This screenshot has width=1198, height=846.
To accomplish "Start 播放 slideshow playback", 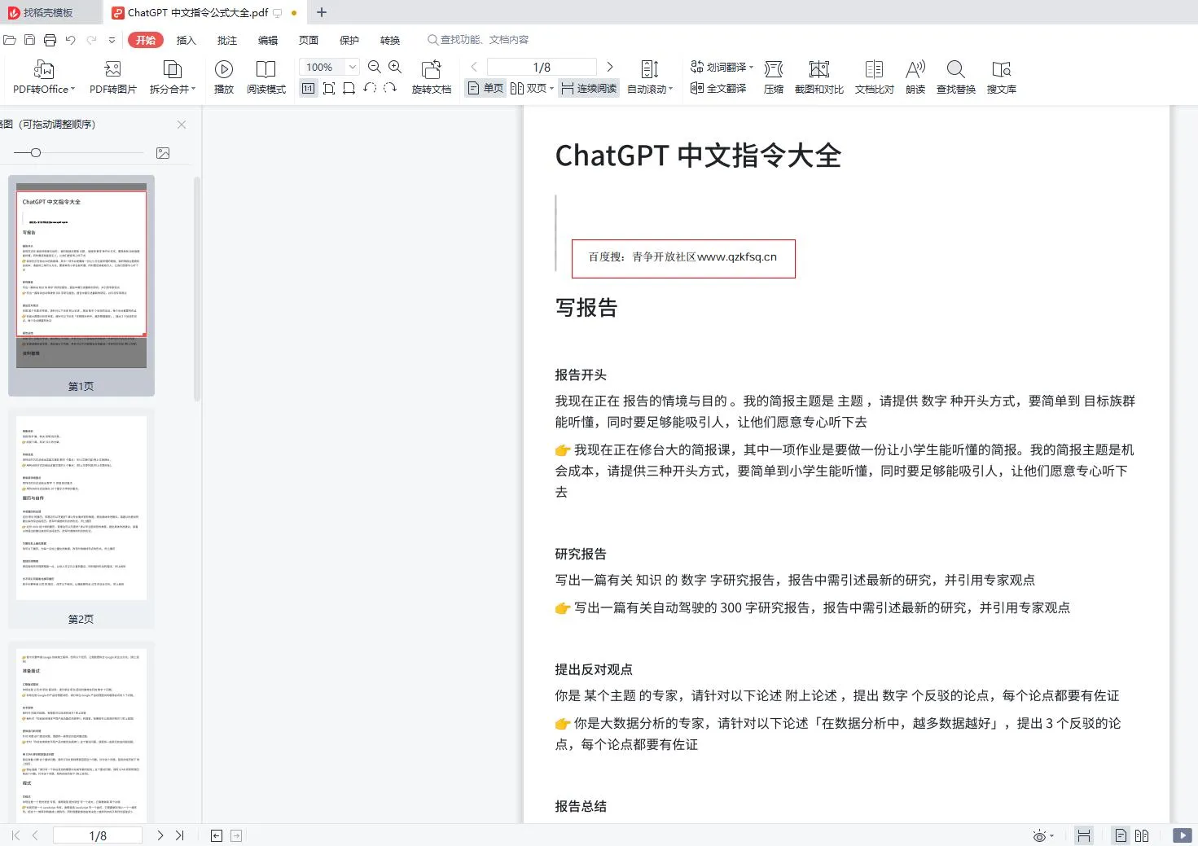I will click(x=224, y=77).
